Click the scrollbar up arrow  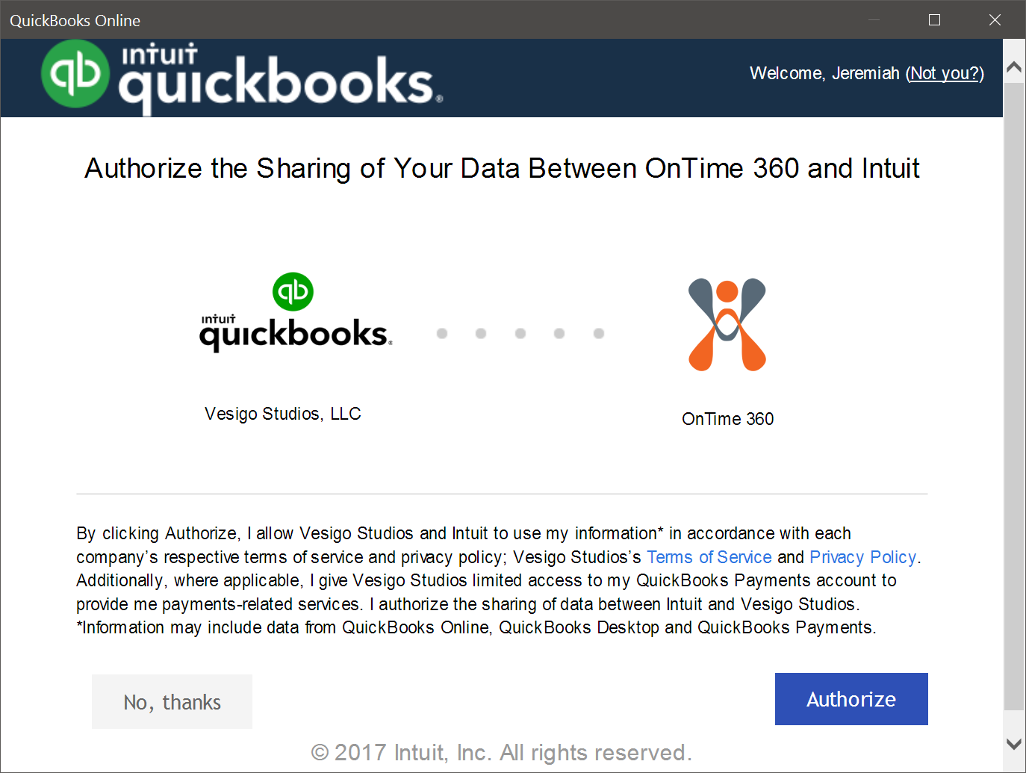1013,67
